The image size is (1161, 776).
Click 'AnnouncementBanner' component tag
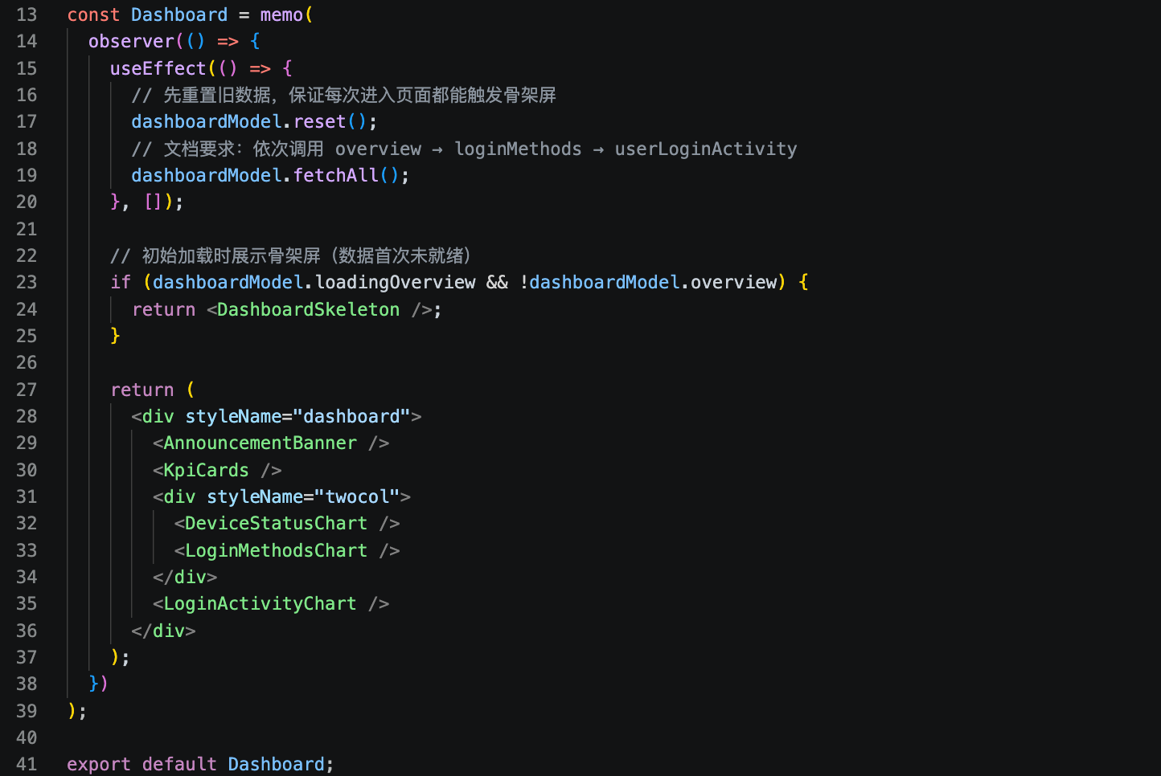260,443
